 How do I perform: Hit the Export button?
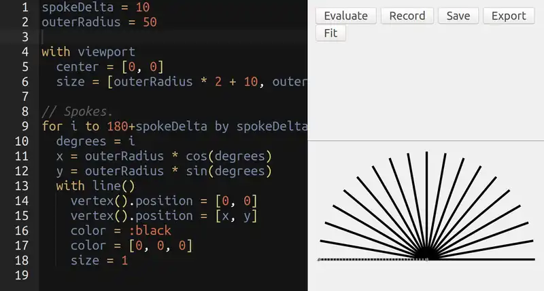pyautogui.click(x=508, y=16)
